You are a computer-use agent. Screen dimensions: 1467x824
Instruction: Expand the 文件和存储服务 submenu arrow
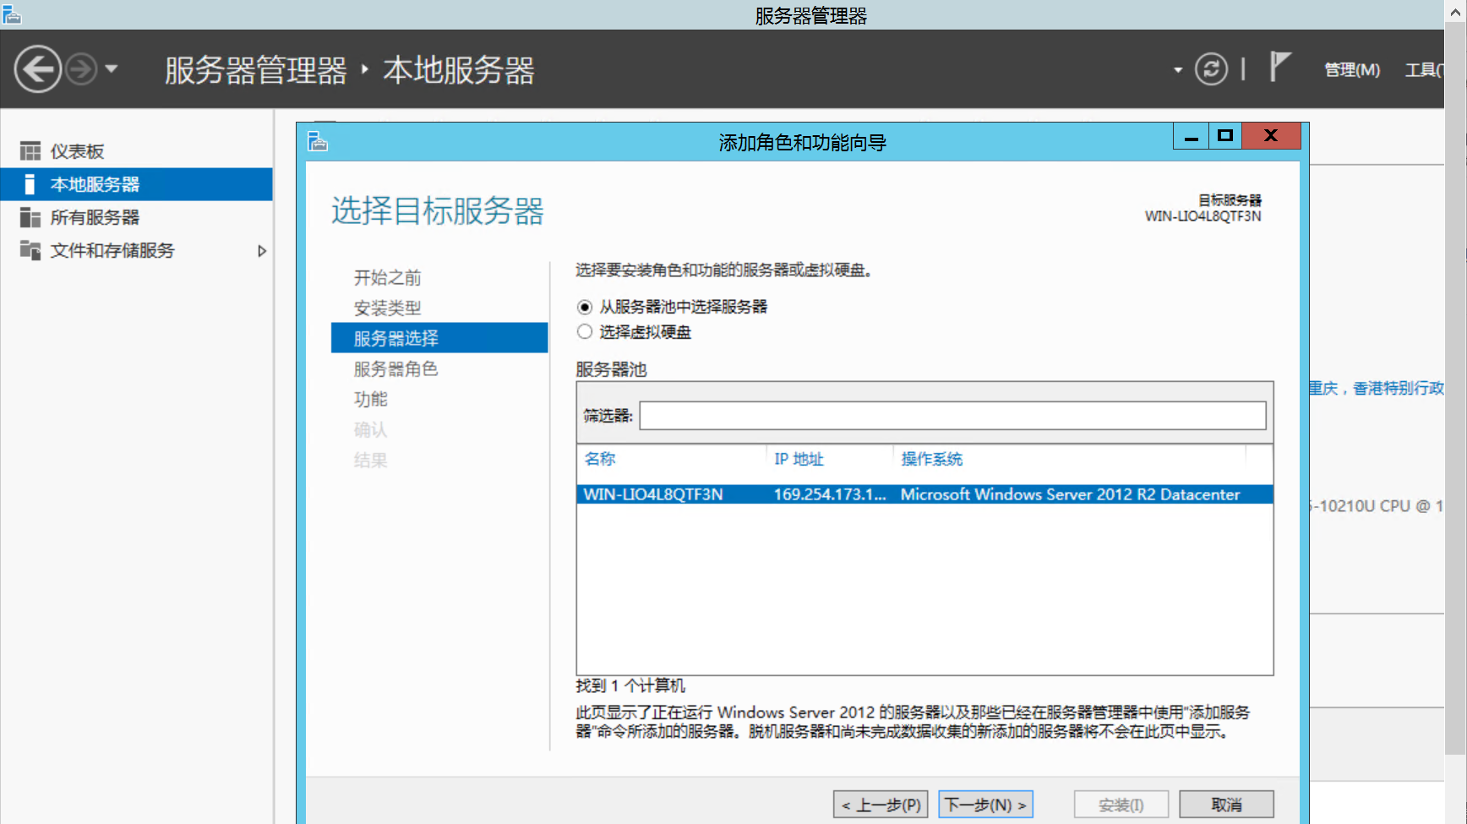pyautogui.click(x=262, y=251)
